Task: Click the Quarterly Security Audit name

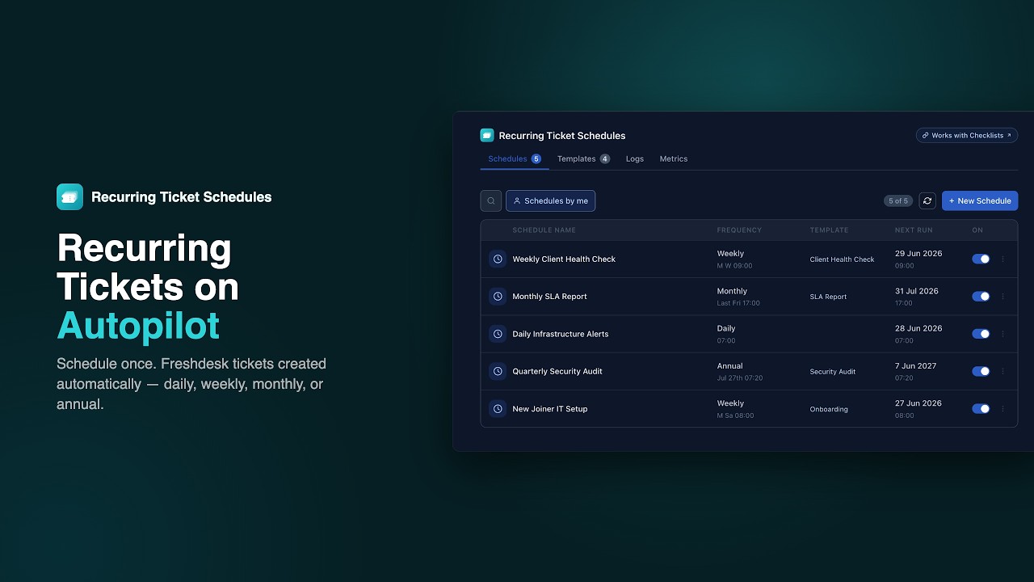Action: coord(557,371)
